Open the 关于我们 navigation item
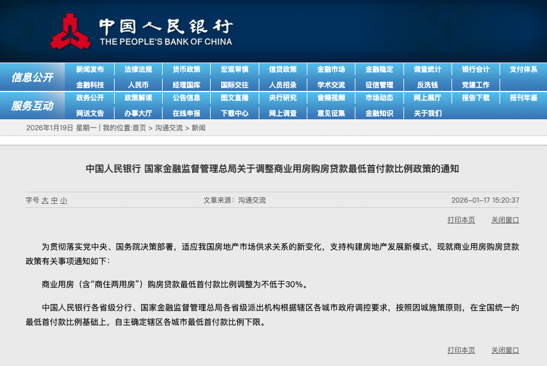This screenshot has height=366, width=547. [x=427, y=113]
